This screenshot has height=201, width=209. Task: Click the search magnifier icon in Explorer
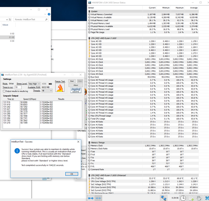click(46, 20)
